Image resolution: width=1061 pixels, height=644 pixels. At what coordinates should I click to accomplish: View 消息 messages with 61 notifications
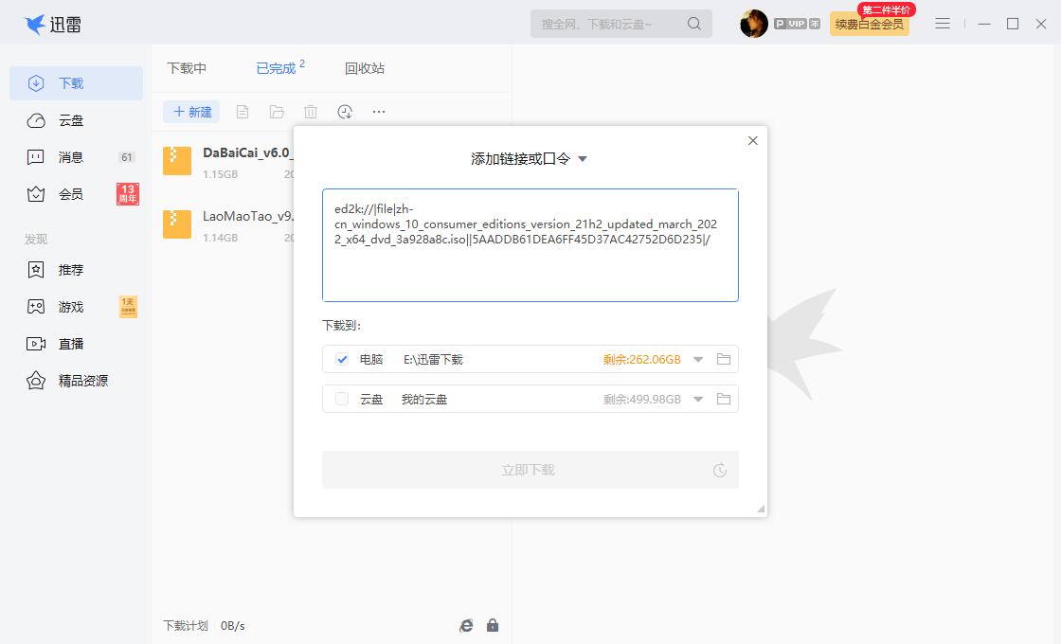[x=76, y=157]
